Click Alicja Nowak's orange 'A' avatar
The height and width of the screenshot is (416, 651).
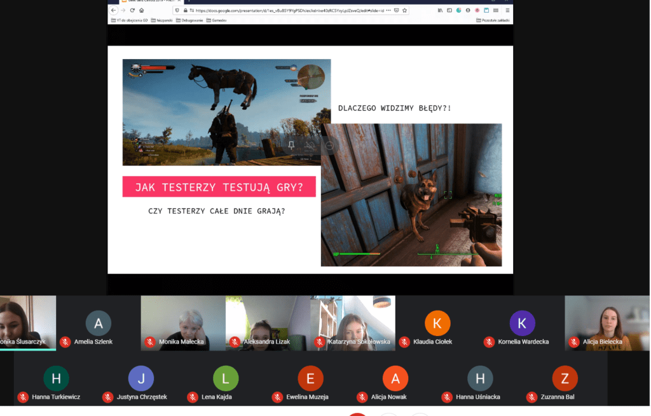[395, 379]
